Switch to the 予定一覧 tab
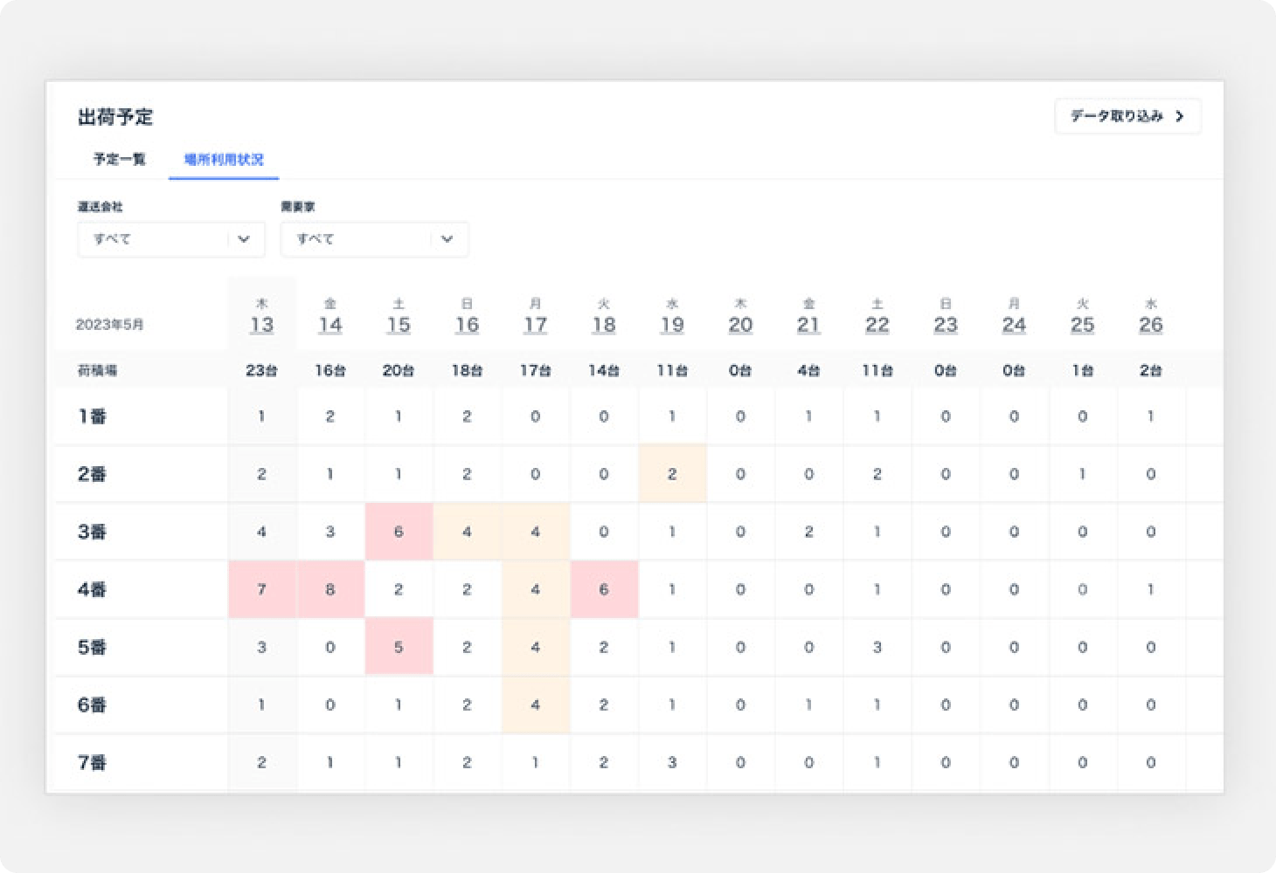Image resolution: width=1276 pixels, height=873 pixels. point(120,160)
